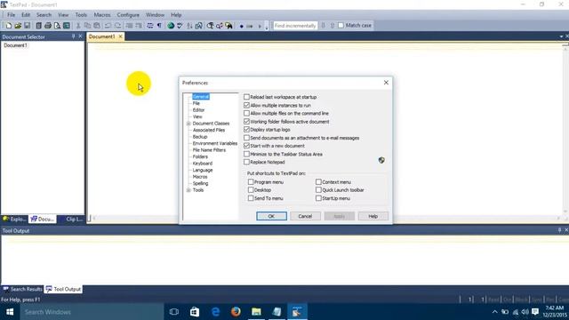Check Context menu shortcut option
The image size is (569, 320).
318,181
